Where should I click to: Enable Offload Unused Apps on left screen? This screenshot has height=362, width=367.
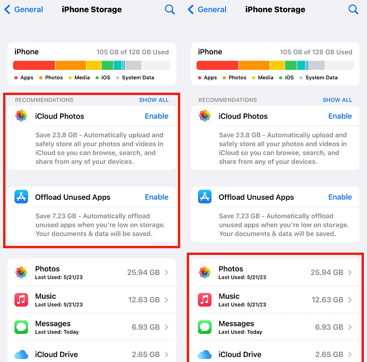(x=157, y=197)
